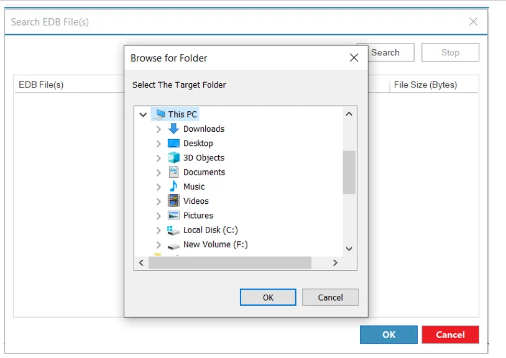Click the Downloads blue arrow icon
The width and height of the screenshot is (506, 358).
[173, 129]
